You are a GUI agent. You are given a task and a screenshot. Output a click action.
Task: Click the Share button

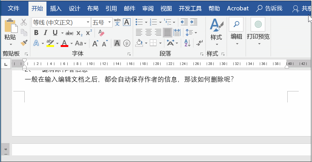coord(302,8)
